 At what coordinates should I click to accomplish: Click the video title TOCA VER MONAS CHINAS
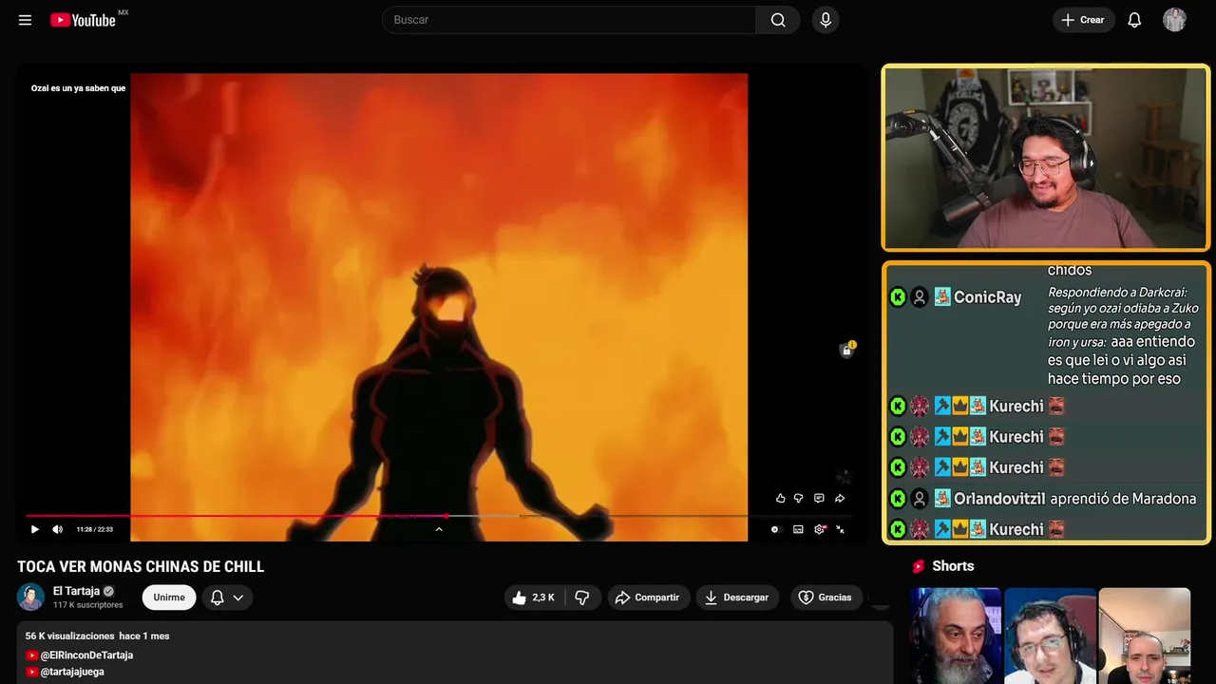pos(141,567)
